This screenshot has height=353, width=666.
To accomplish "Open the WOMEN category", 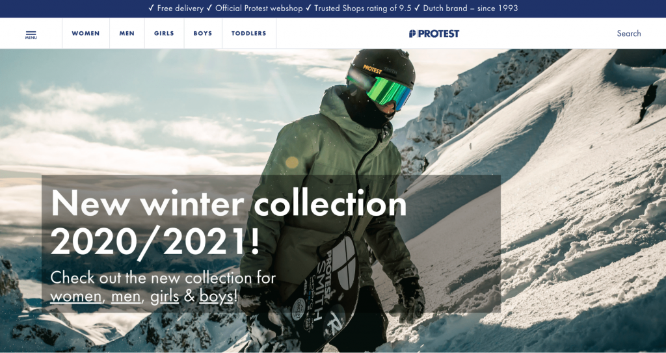I will coord(86,34).
